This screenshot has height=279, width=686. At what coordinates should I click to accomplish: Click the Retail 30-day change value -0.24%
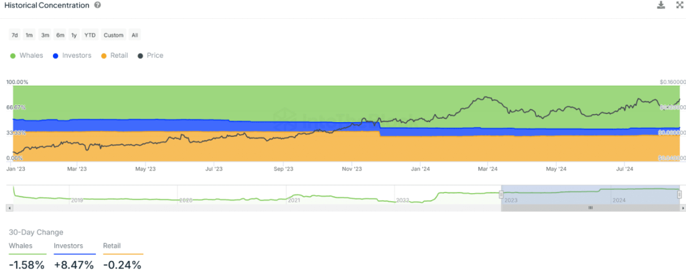click(122, 265)
